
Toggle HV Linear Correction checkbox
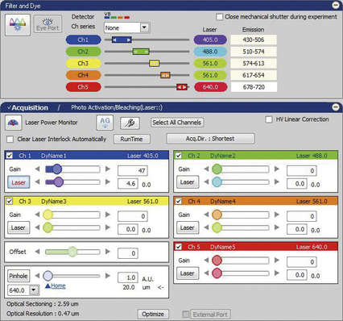coord(268,119)
